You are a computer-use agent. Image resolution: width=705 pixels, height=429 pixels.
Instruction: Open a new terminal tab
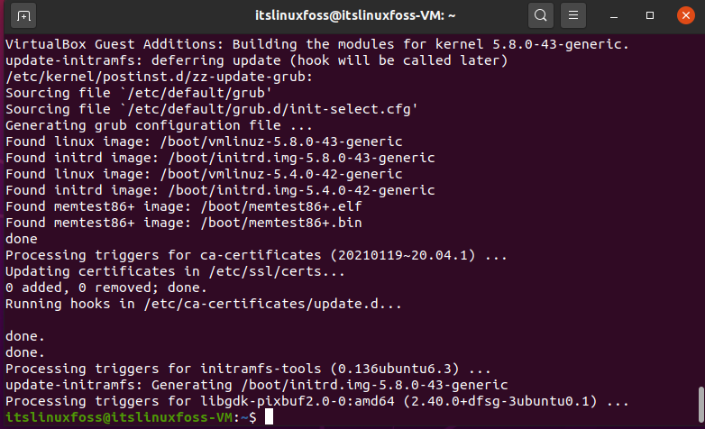23,15
